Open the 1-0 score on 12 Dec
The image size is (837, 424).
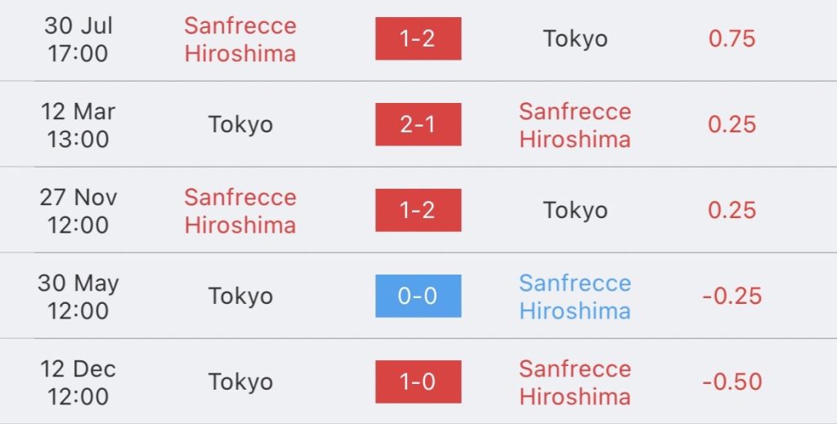pos(418,382)
